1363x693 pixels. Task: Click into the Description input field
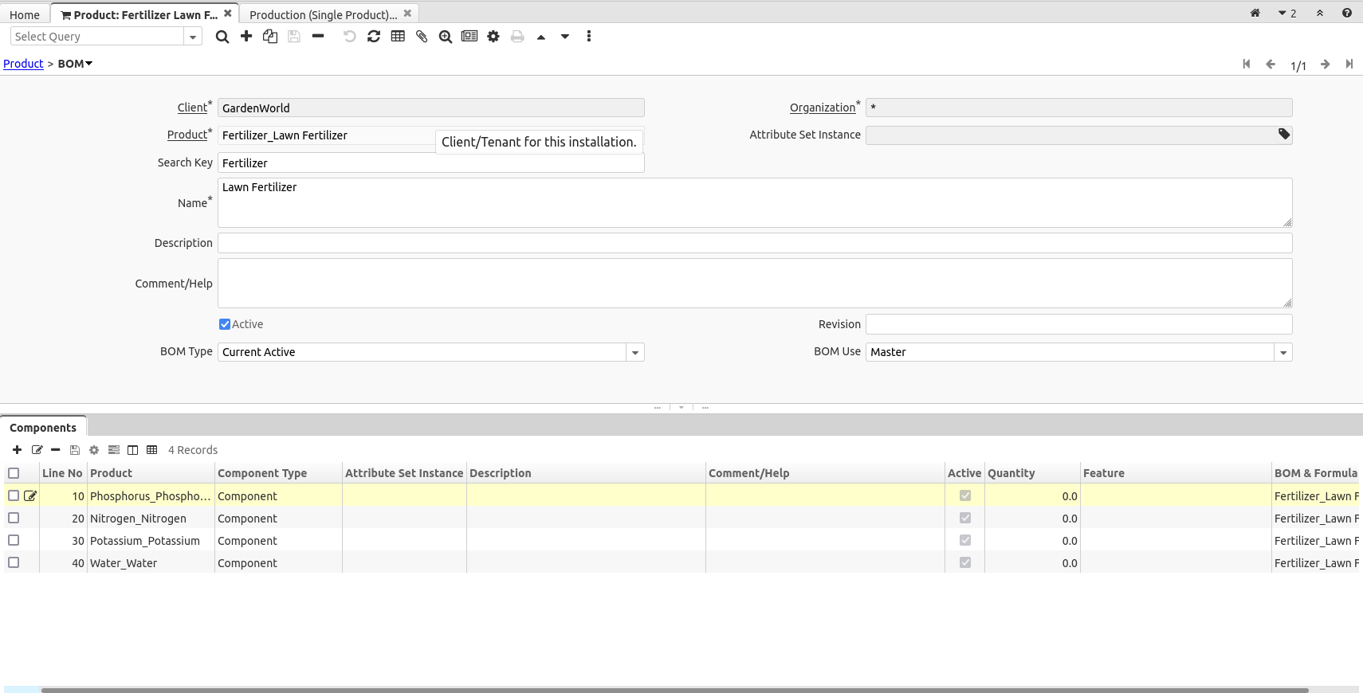pyautogui.click(x=754, y=243)
